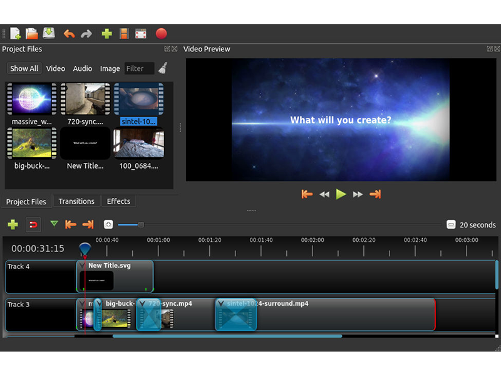501x376 pixels.
Task: Add a new track to the timeline
Action: pyautogui.click(x=13, y=224)
